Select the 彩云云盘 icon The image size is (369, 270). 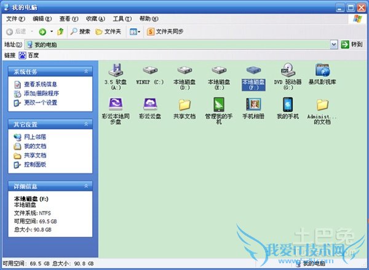click(x=150, y=108)
